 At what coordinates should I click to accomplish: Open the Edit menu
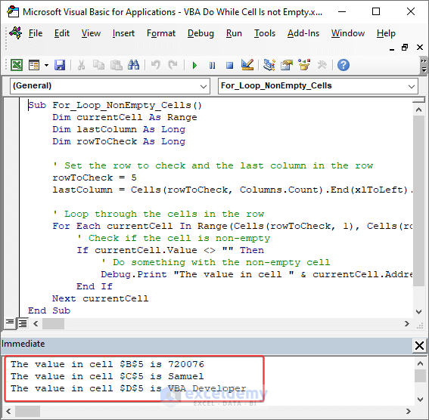[62, 33]
